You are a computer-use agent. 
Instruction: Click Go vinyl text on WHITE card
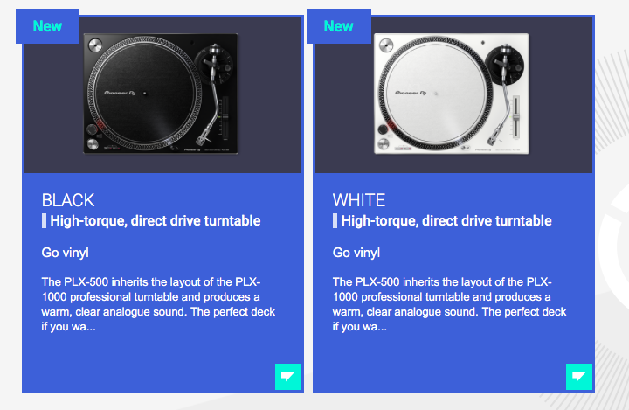[x=356, y=253]
